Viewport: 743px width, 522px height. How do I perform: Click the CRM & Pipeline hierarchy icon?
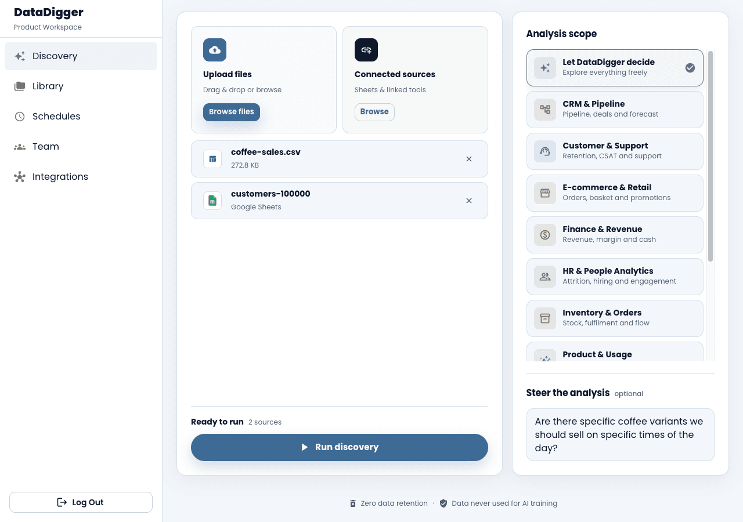point(545,110)
